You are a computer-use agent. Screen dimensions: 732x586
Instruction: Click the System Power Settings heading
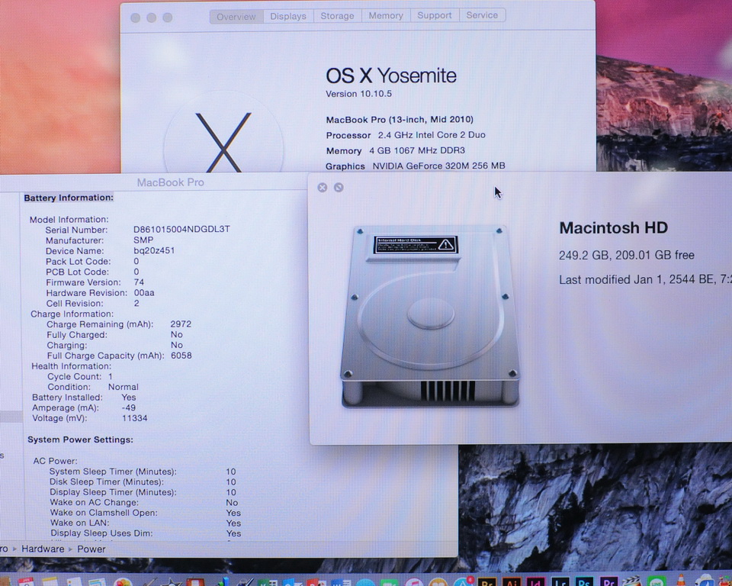(x=80, y=439)
